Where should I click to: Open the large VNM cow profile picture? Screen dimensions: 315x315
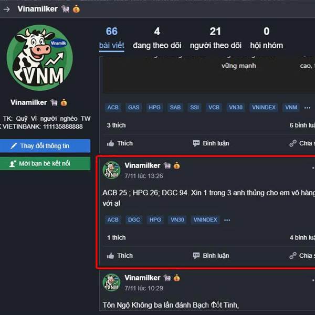40,58
